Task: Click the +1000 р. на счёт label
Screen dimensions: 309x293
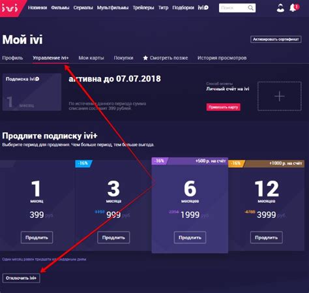Action: [286, 163]
